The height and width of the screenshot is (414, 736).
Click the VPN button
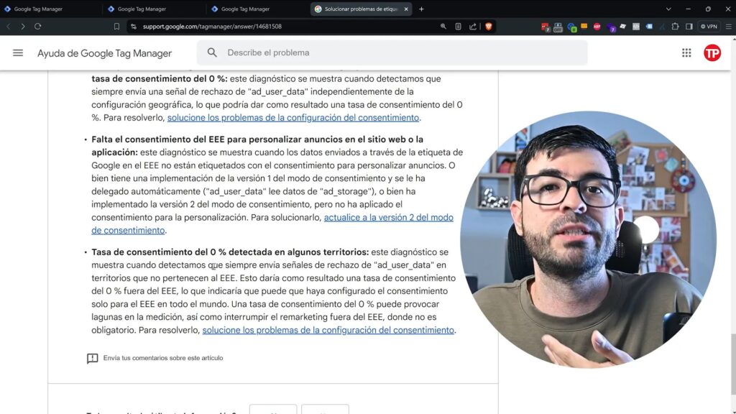coord(709,27)
